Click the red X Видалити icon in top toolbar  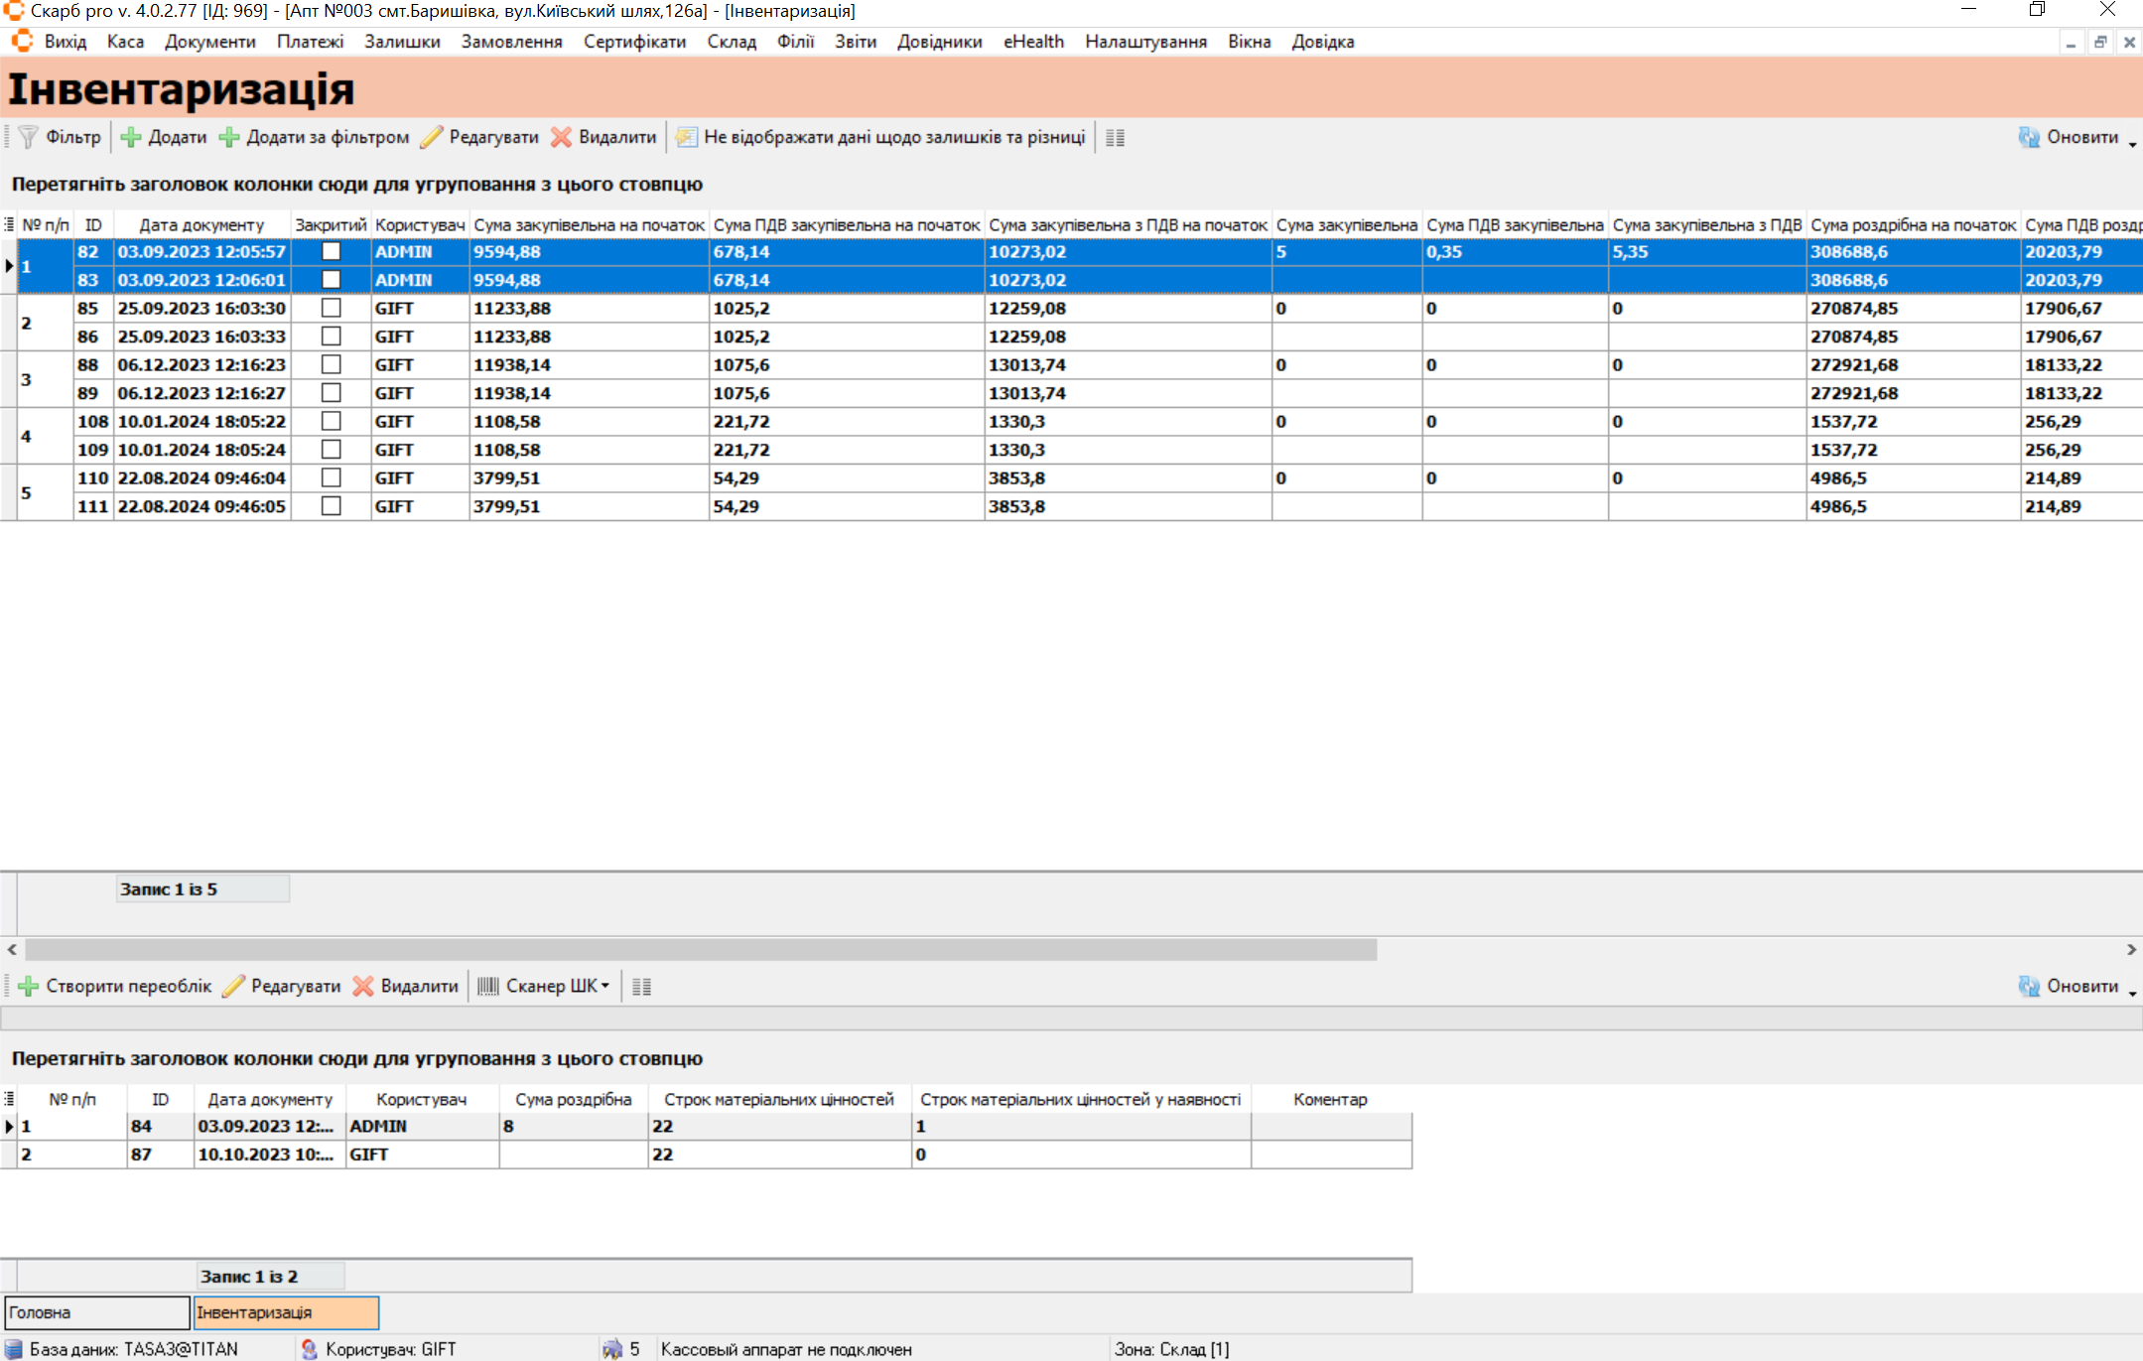click(562, 137)
